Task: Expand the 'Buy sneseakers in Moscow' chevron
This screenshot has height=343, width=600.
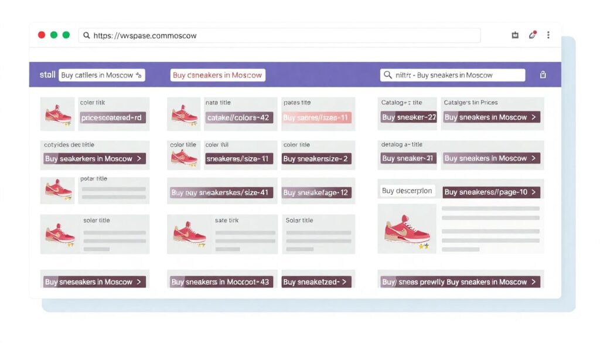Action: [139, 282]
